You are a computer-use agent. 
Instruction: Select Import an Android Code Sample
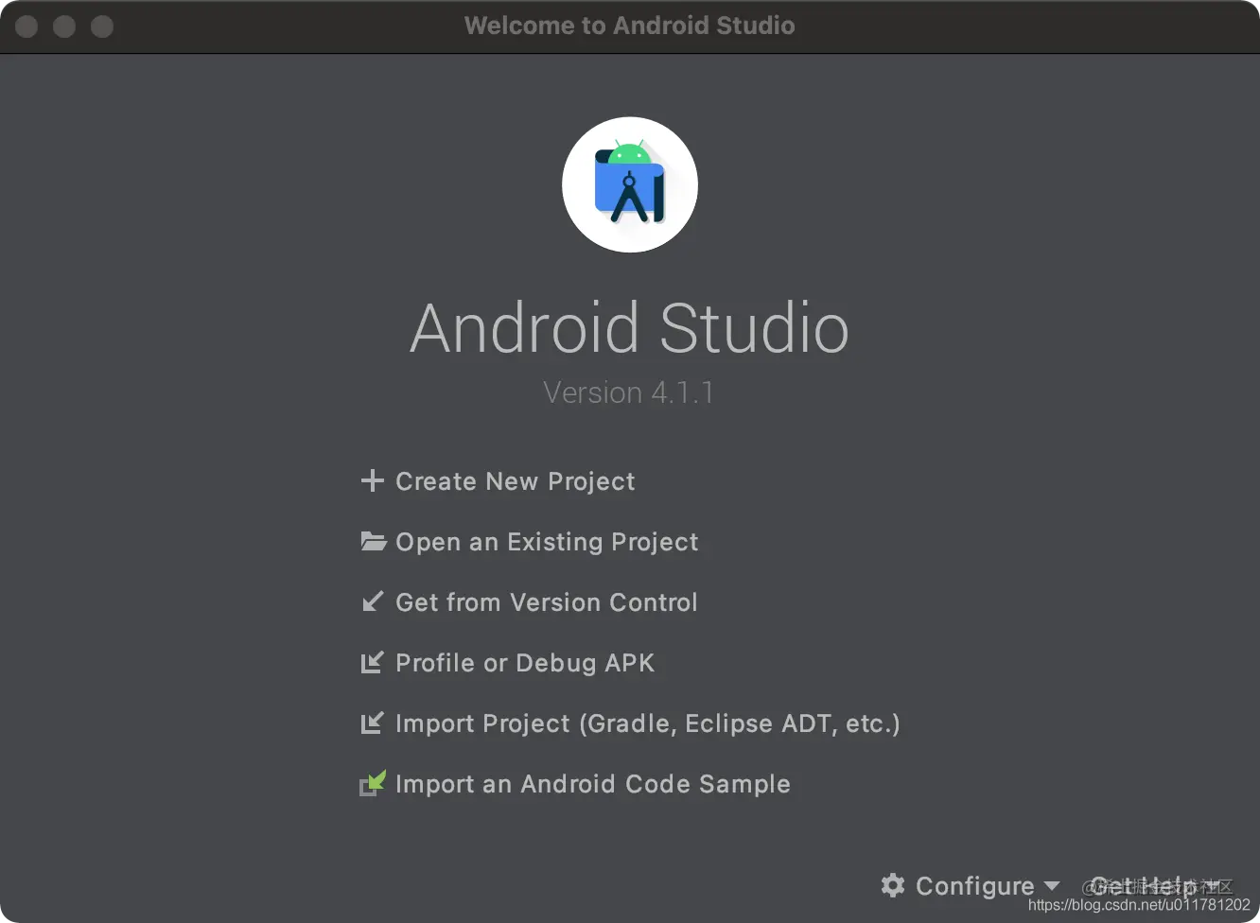pyautogui.click(x=592, y=784)
